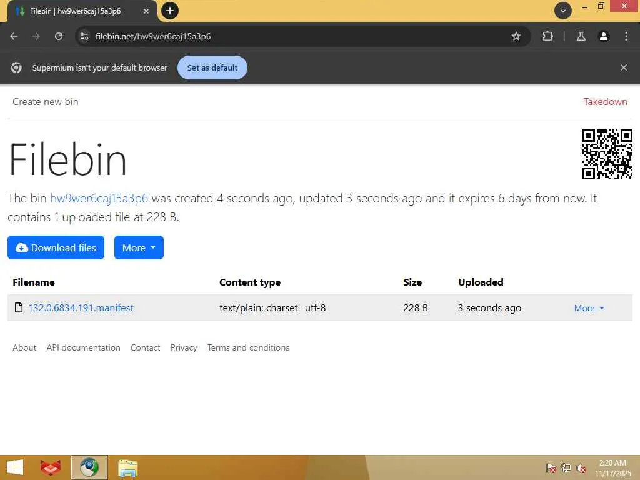Open the browser profile avatar
640x480 pixels.
604,36
